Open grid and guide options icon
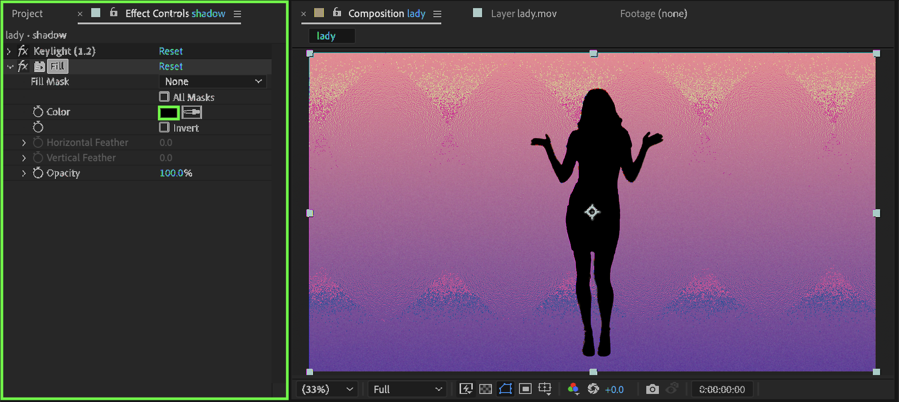This screenshot has height=402, width=899. (x=545, y=389)
